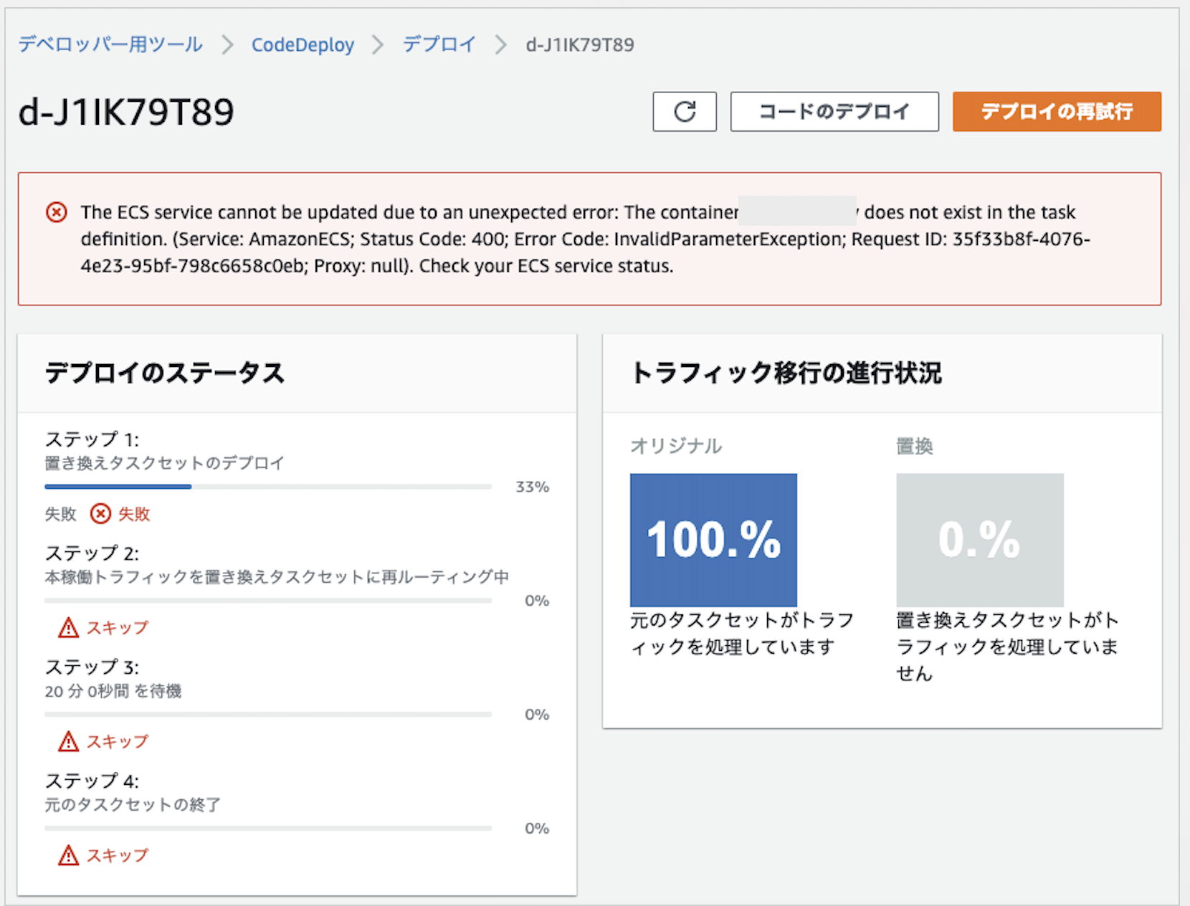
Task: Click the skip warning icon under Step 3
Action: [68, 741]
